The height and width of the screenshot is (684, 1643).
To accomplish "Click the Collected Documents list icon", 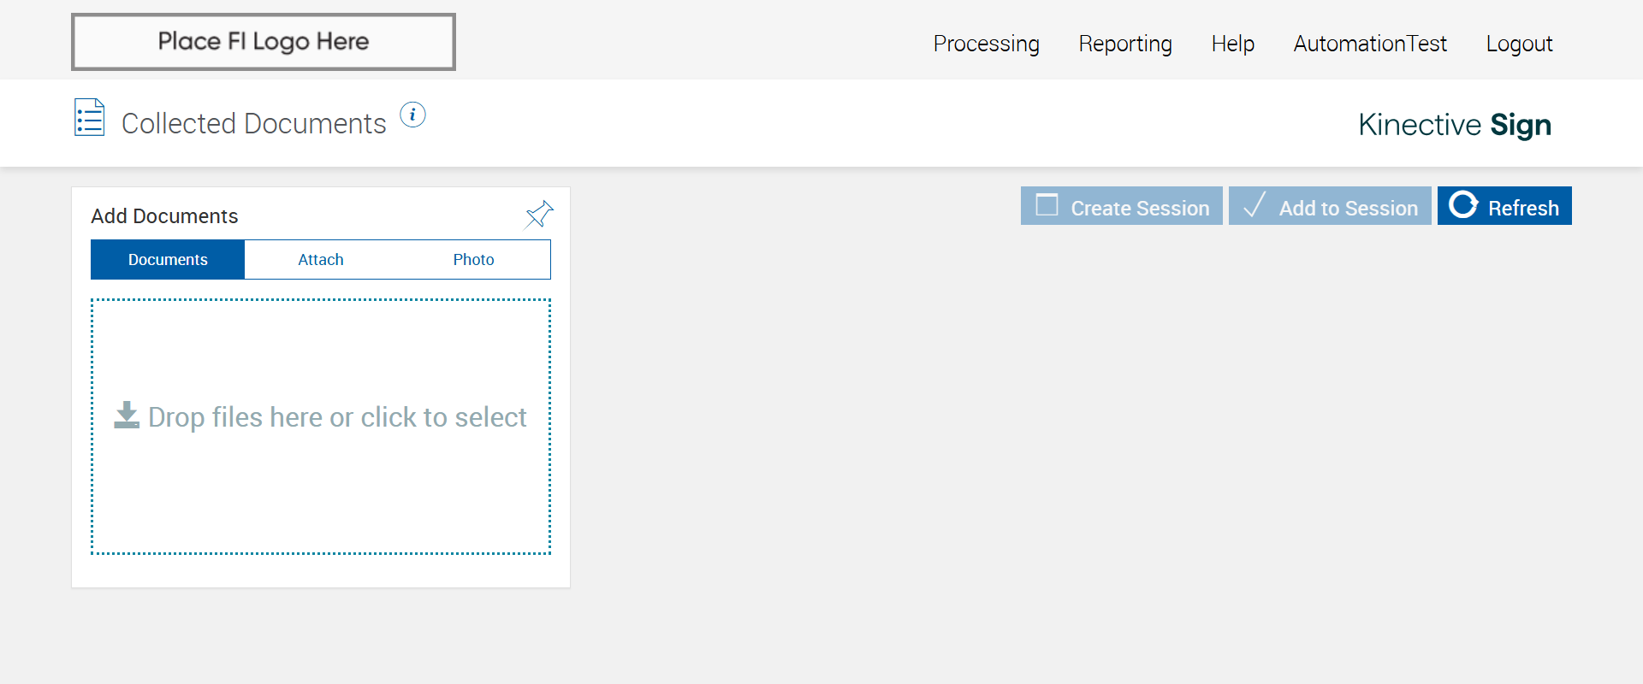I will click(x=90, y=118).
